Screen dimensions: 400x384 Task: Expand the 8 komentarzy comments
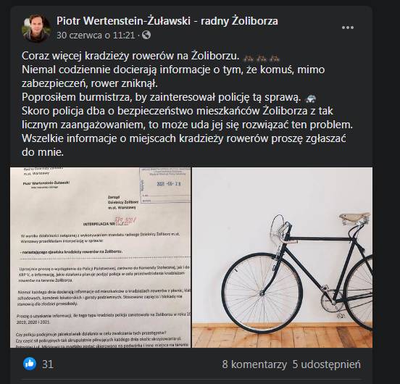click(x=254, y=364)
